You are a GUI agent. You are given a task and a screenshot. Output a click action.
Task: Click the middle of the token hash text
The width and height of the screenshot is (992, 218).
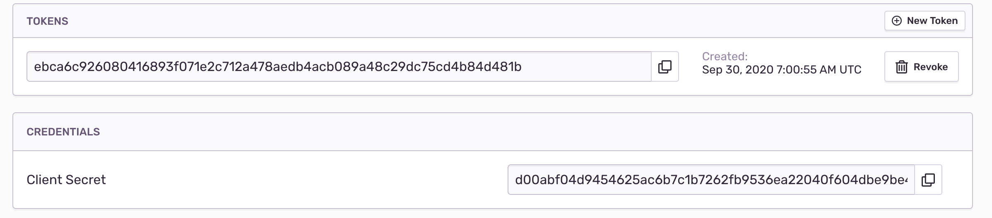click(x=278, y=66)
